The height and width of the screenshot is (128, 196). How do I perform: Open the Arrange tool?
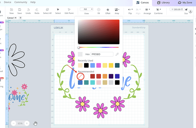tap(147, 9)
